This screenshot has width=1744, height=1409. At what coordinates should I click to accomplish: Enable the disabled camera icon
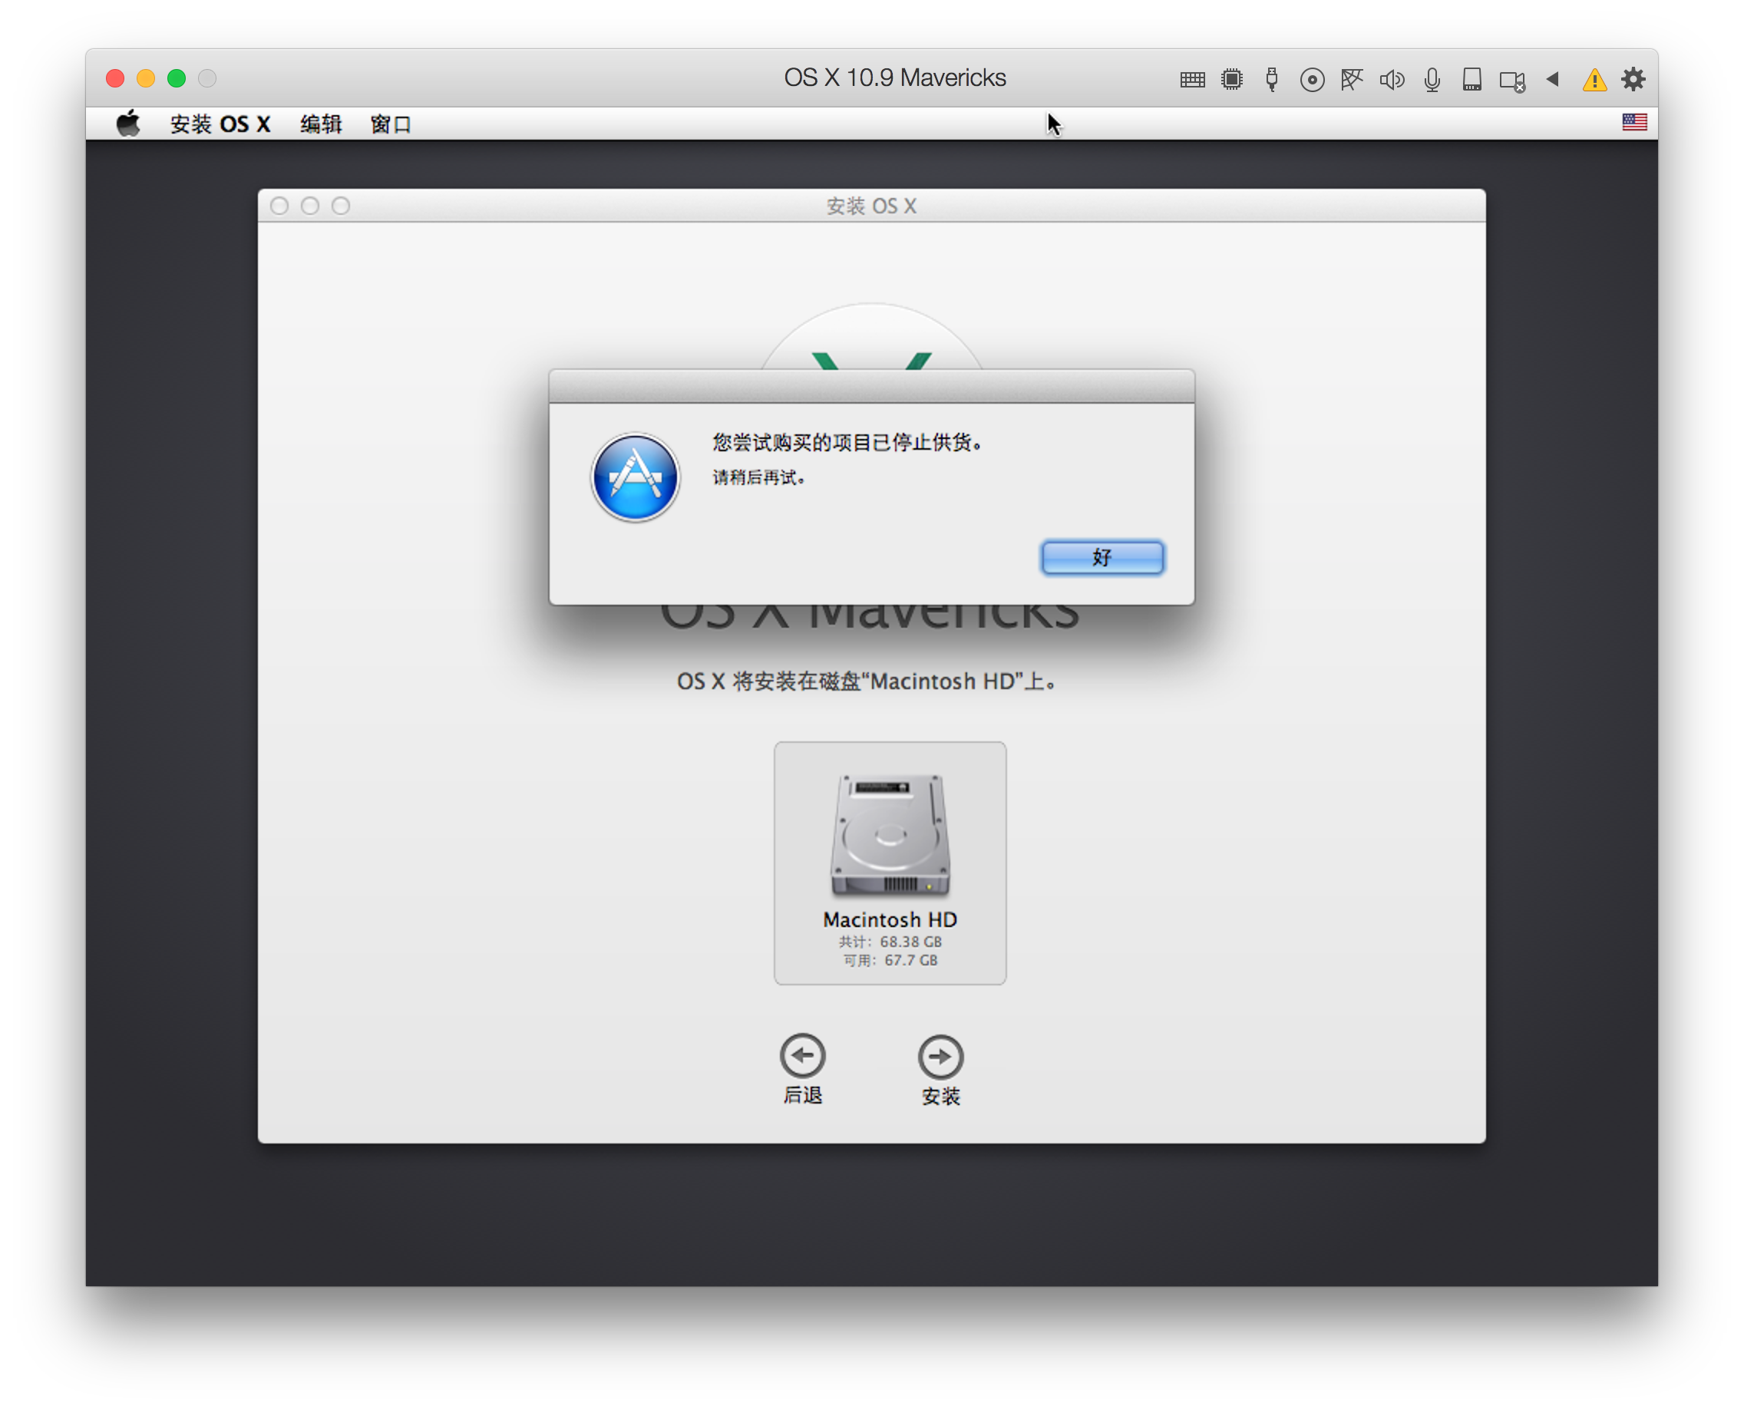tap(1511, 81)
